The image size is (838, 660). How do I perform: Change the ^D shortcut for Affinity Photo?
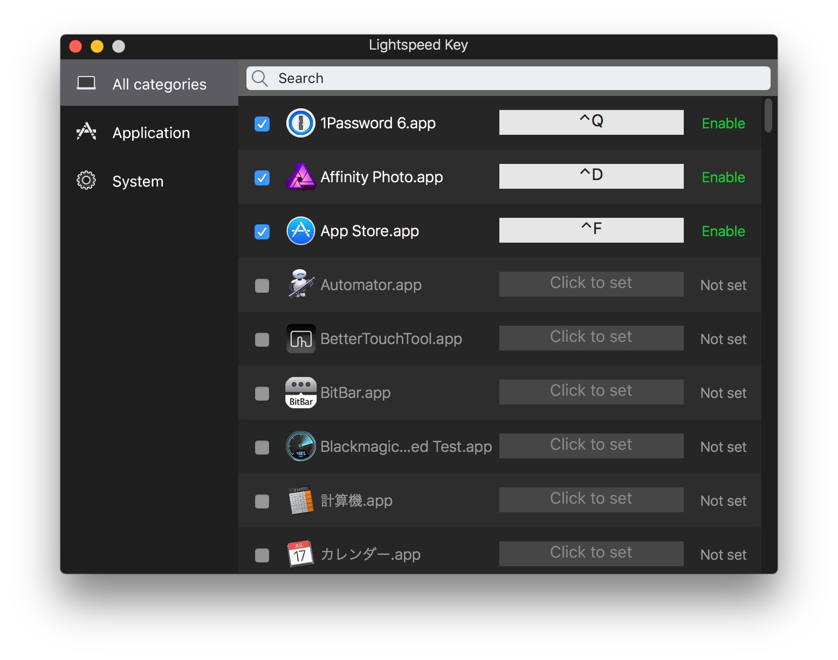[592, 176]
